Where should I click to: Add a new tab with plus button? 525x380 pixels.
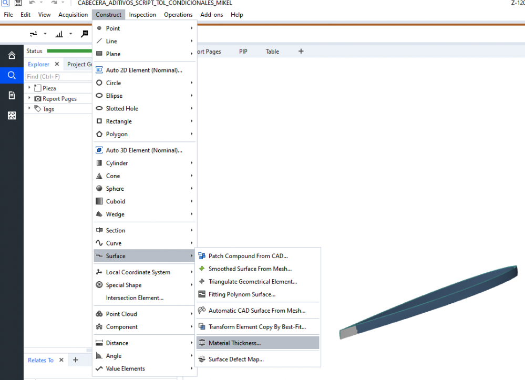click(301, 51)
